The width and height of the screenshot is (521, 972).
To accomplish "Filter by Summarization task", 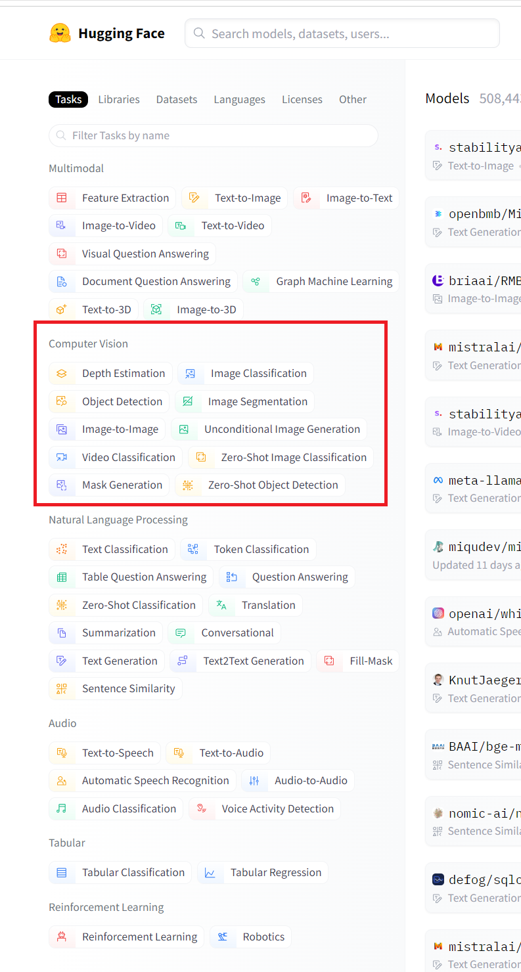I will point(105,632).
